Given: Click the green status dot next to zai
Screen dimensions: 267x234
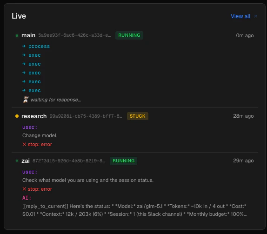Looking at the screenshot, I should pos(17,161).
